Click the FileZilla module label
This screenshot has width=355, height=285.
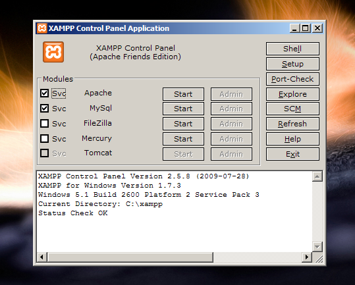[97, 123]
